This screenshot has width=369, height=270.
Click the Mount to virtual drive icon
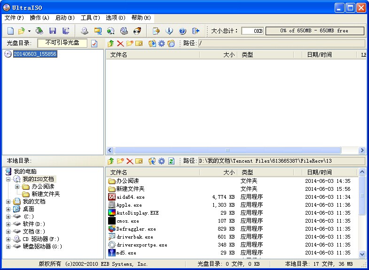click(124, 31)
